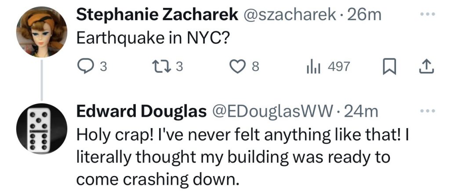The height and width of the screenshot is (194, 450).
Task: Like the tweet with the heart icon
Action: [x=238, y=67]
